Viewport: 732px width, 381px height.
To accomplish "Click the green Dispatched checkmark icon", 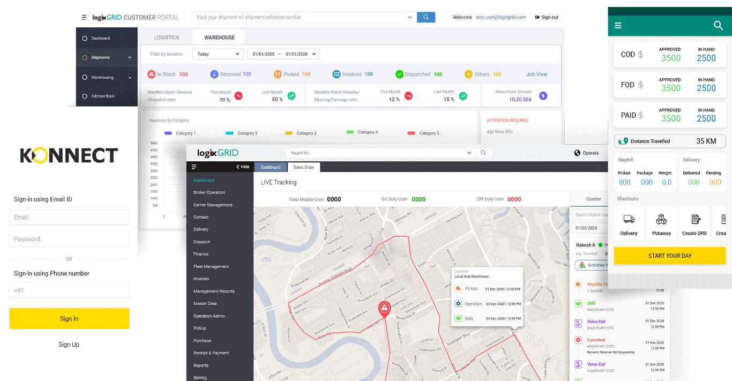I will click(x=400, y=74).
